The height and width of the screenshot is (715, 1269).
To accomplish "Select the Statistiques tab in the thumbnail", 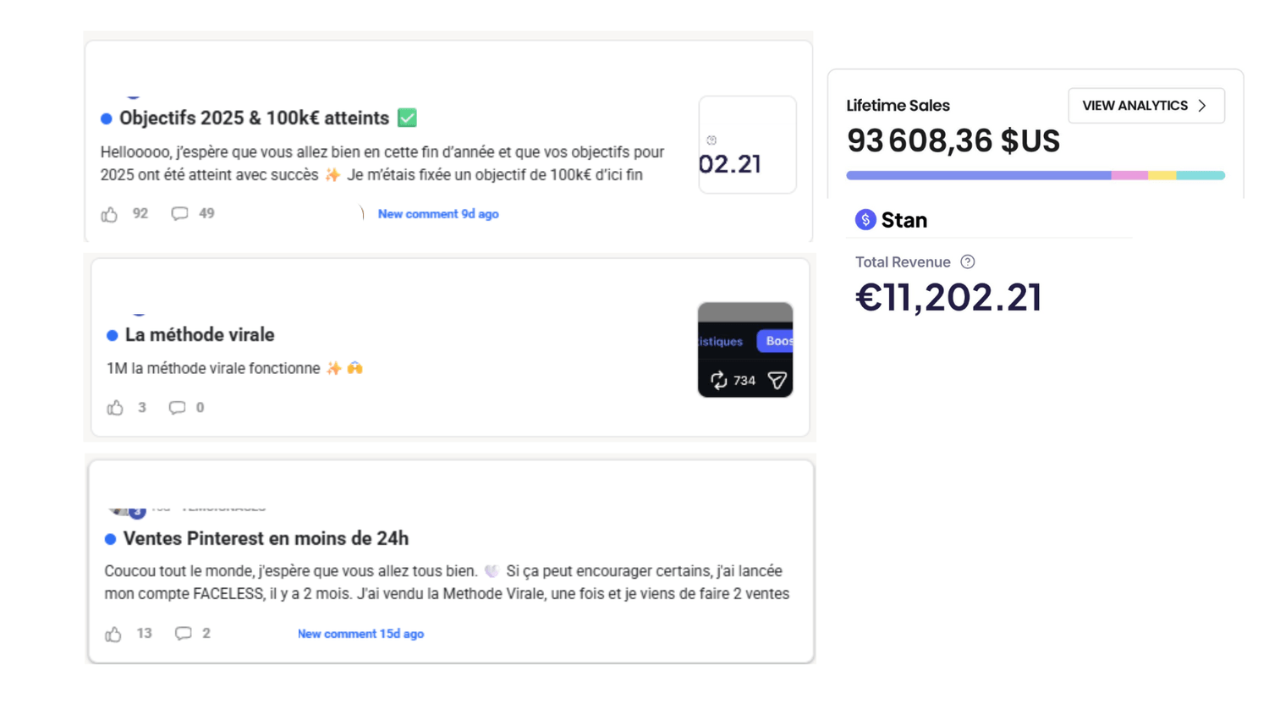I will click(x=720, y=342).
